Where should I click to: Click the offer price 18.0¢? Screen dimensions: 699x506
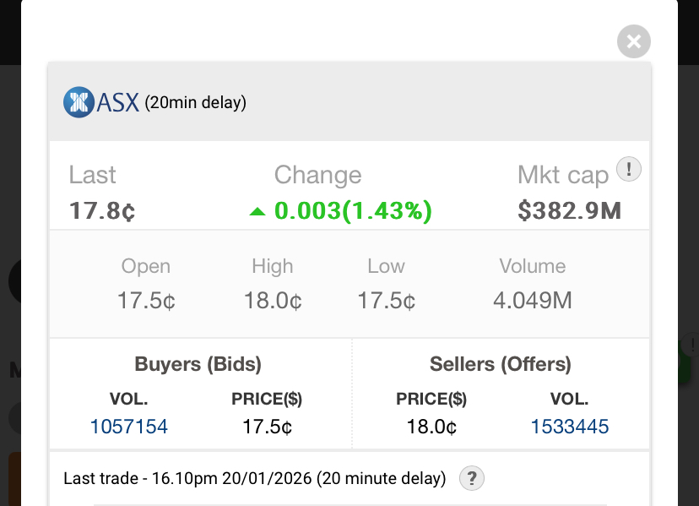coord(431,427)
